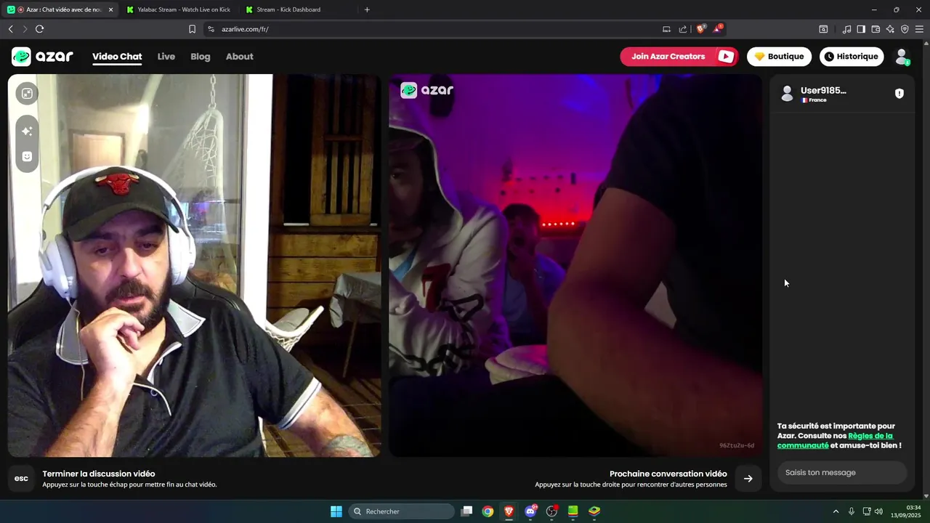Switch to the Yalabac Stream Kick tab
Screen dimensions: 930x523
click(178, 9)
